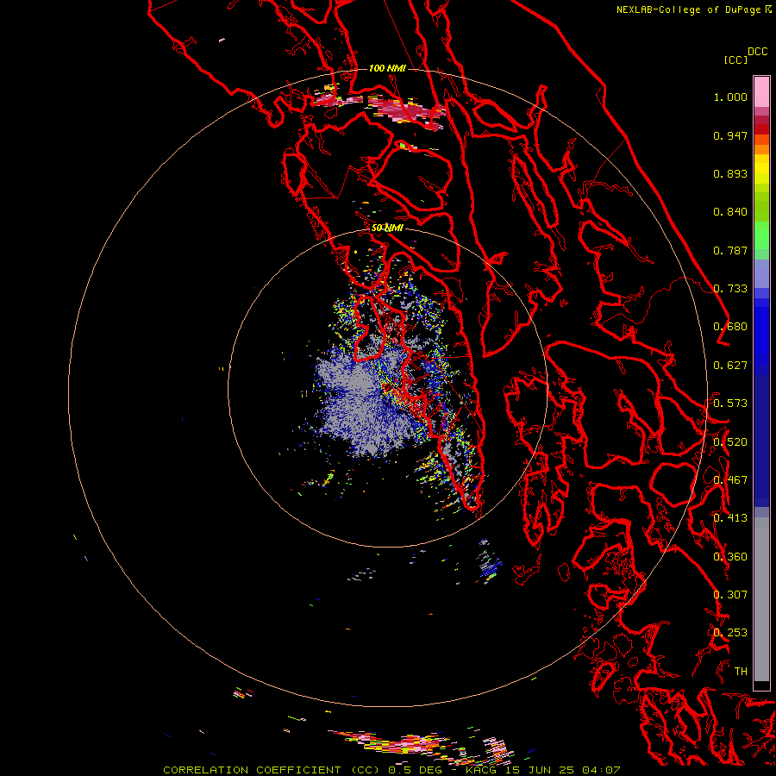Select the 0.360 scale value
The width and height of the screenshot is (776, 776).
tap(730, 557)
